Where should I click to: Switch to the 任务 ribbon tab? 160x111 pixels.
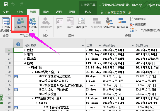coord(20,12)
